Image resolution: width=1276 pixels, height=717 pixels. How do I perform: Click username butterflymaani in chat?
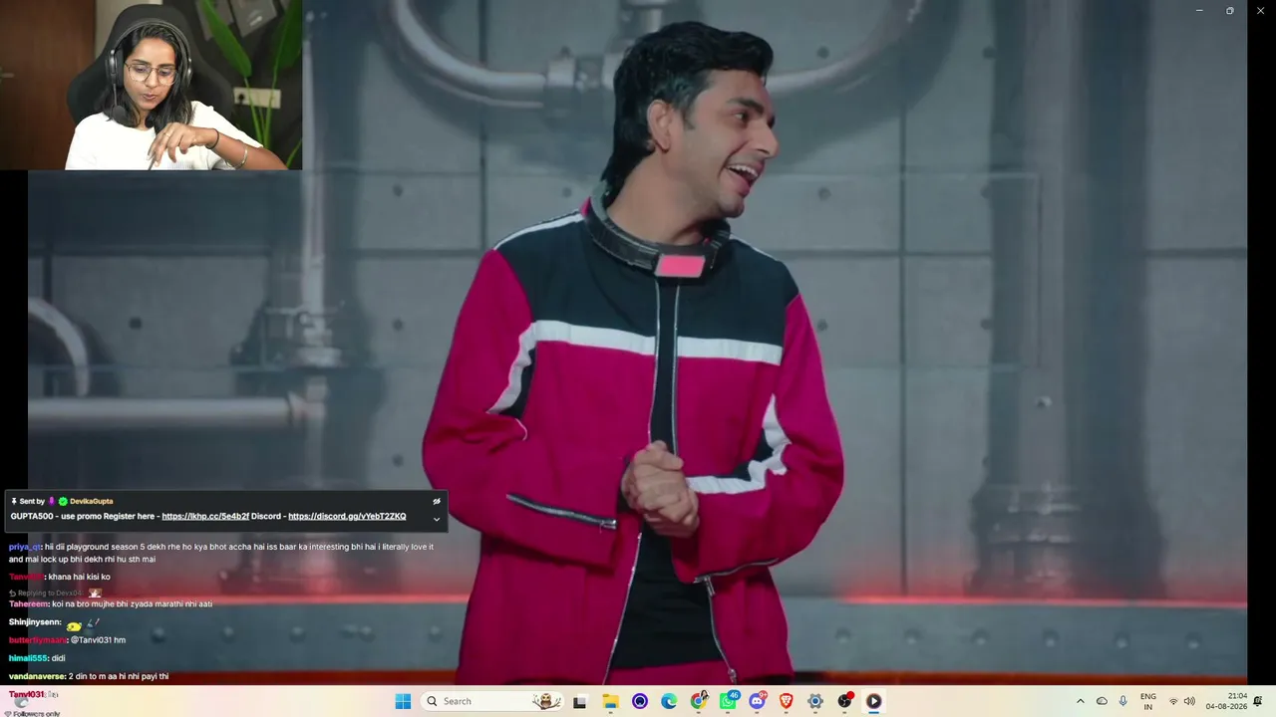[x=37, y=640]
